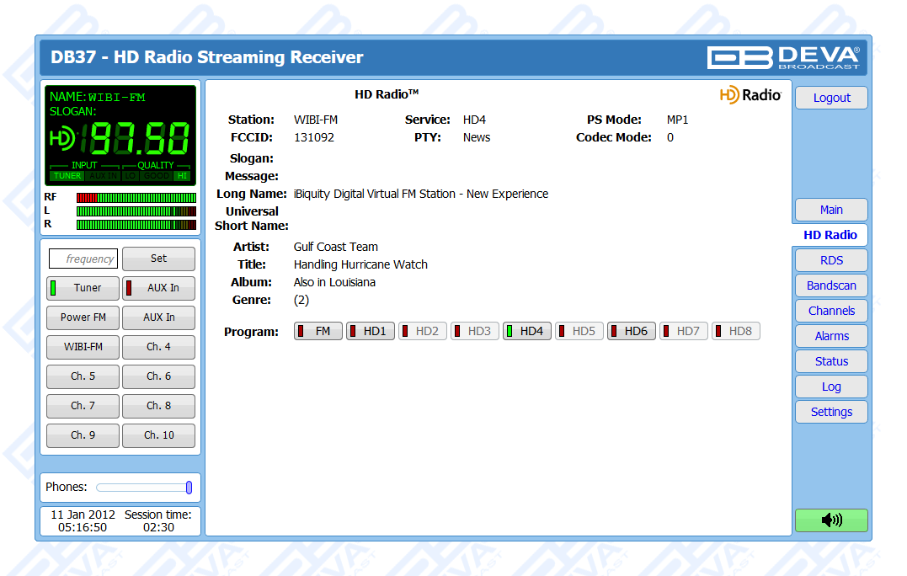Go to the Channels tab
907x576 pixels.
[x=830, y=311]
